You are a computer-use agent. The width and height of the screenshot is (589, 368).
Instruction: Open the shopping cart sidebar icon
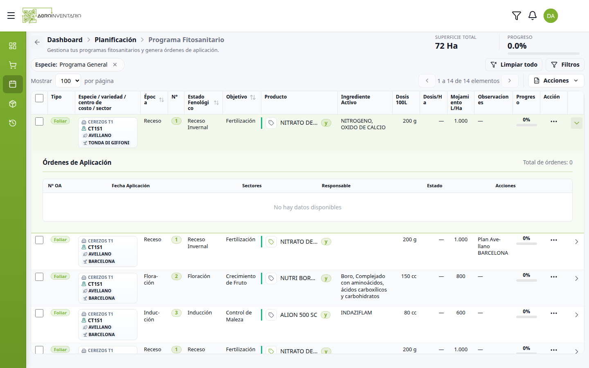pyautogui.click(x=13, y=65)
